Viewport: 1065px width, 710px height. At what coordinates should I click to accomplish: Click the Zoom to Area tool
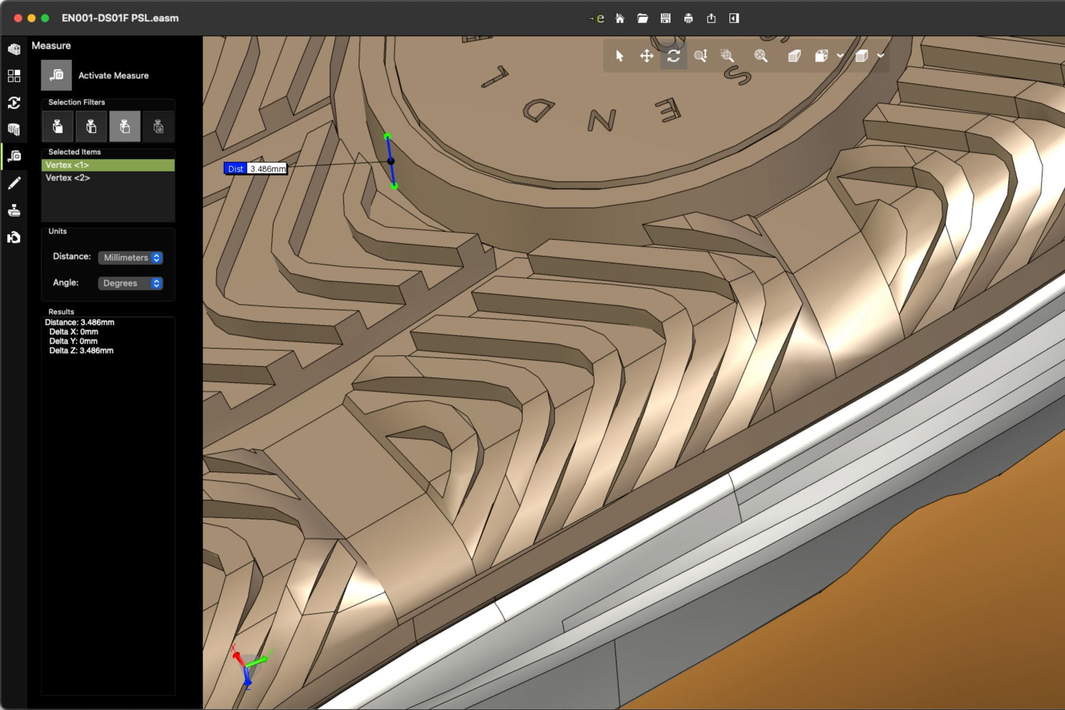(x=727, y=56)
